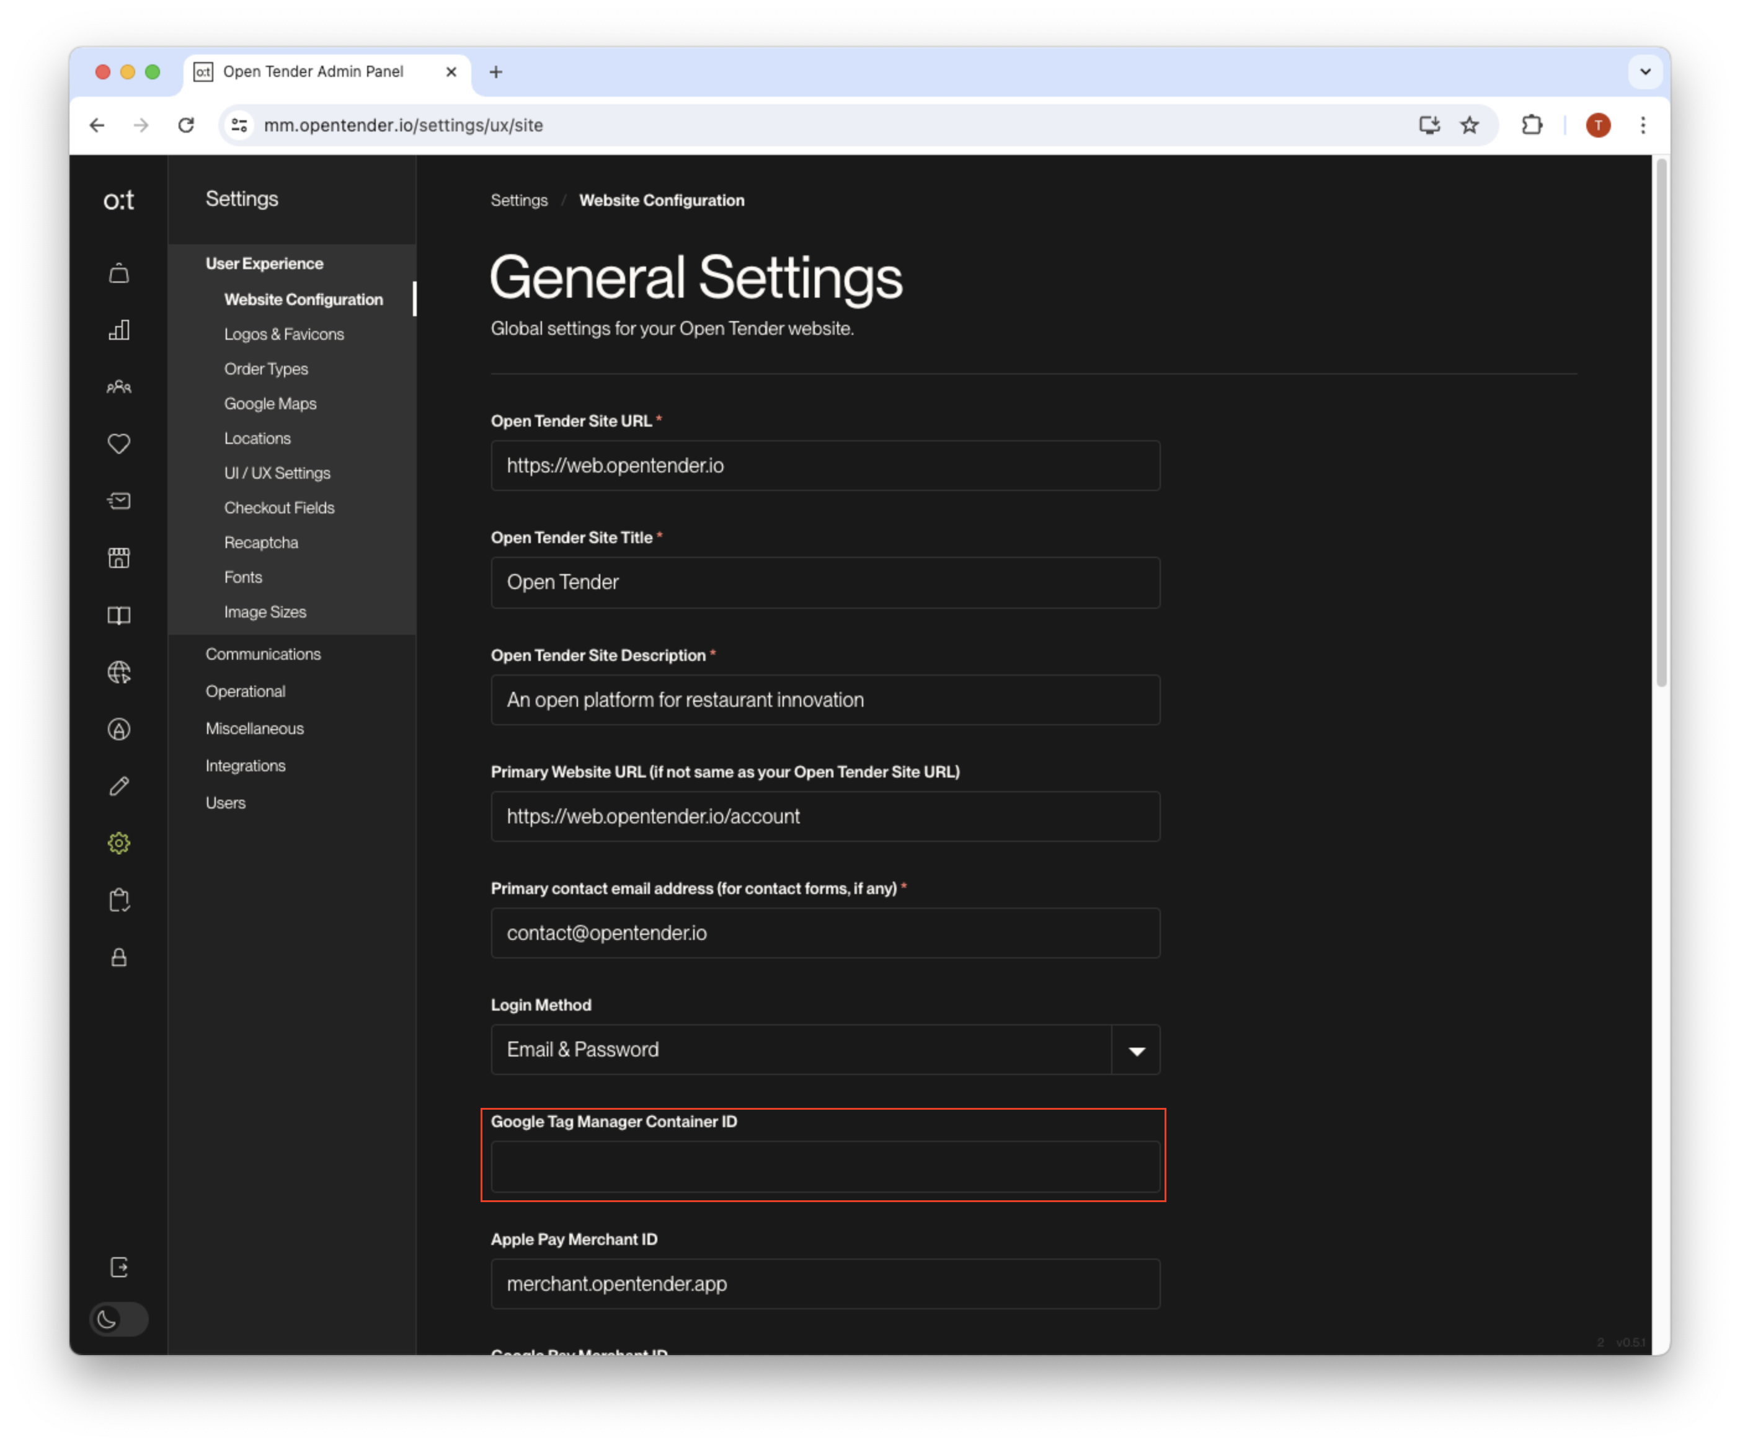The width and height of the screenshot is (1740, 1447).
Task: Click the Google Tag Manager Container ID field
Action: click(826, 1168)
